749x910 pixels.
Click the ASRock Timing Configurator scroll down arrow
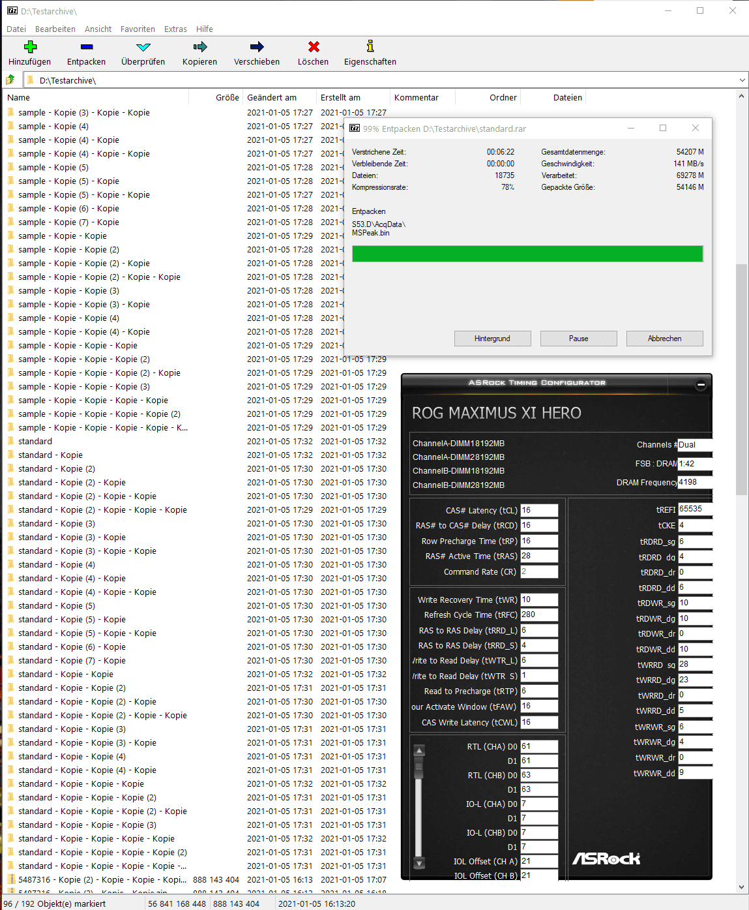point(419,862)
